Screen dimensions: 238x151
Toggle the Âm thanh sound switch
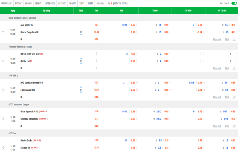click(x=234, y=3)
